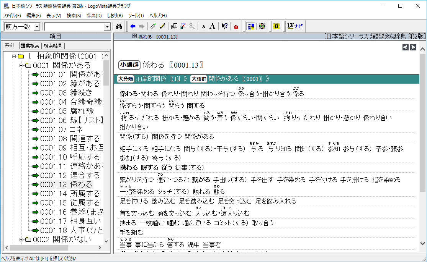Screen dimensions: 427x262
Task: Open the 前方一致 search mode dropdown
Action: click(37, 27)
